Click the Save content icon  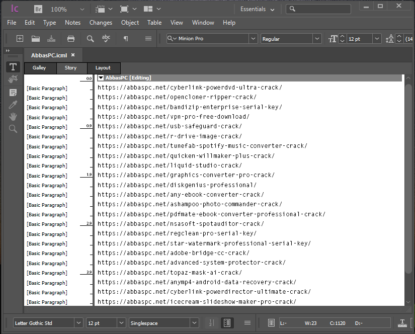pyautogui.click(x=51, y=39)
